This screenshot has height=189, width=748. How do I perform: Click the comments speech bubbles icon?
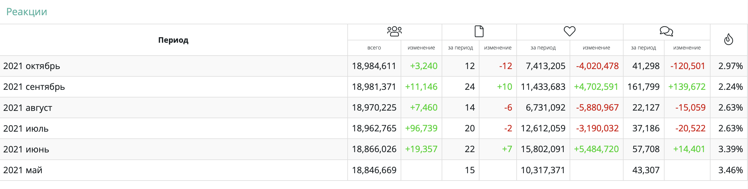[x=666, y=31]
